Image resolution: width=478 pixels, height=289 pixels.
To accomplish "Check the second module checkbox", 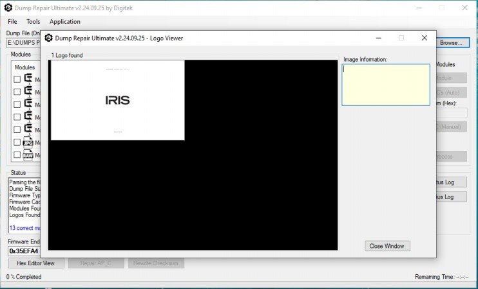I will [x=17, y=92].
